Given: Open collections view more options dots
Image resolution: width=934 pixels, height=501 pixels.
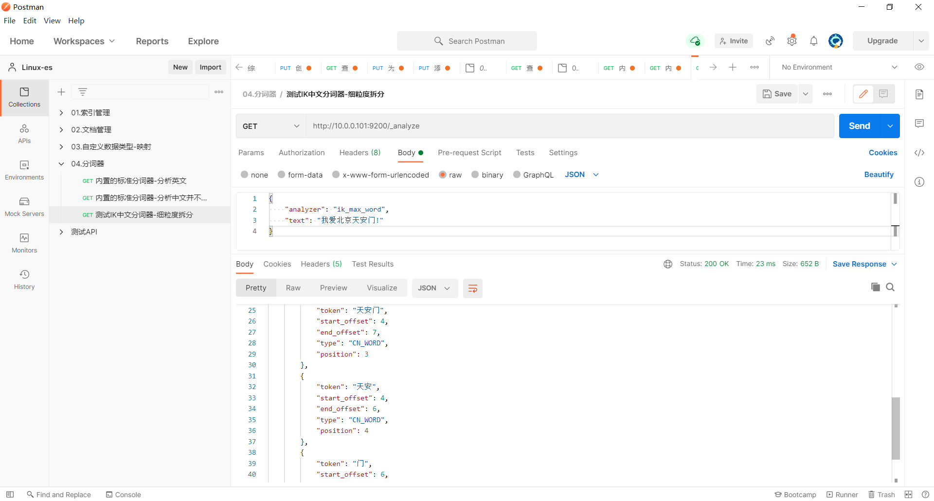Looking at the screenshot, I should (219, 92).
